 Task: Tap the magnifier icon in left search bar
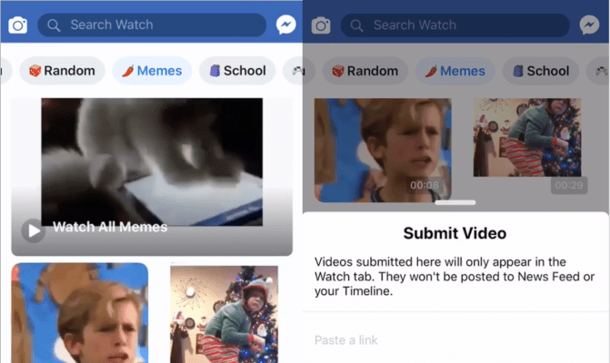click(x=54, y=25)
